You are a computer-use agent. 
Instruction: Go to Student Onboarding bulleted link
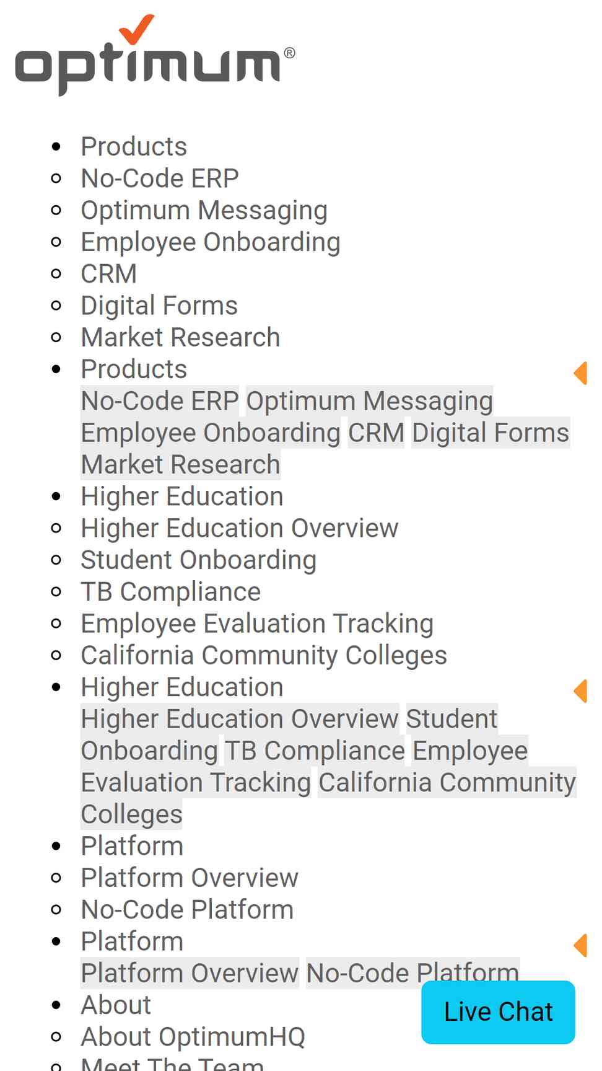pyautogui.click(x=199, y=560)
